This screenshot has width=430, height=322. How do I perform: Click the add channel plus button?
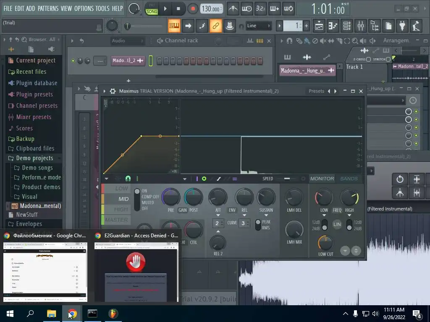pyautogui.click(x=128, y=81)
